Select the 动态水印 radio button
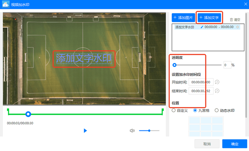249x151 pixels. click(x=217, y=111)
